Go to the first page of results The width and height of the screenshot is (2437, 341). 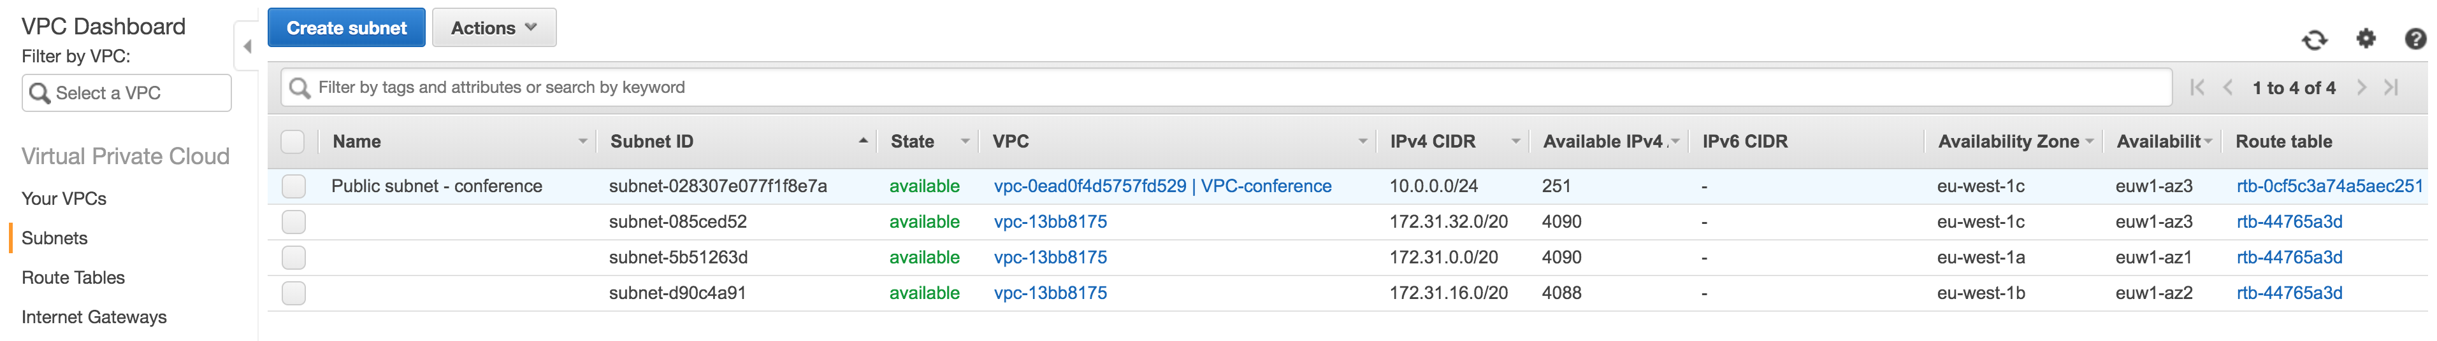[x=2197, y=87]
